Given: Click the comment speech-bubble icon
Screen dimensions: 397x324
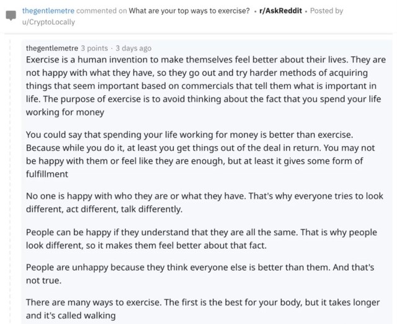Looking at the screenshot, I should point(11,15).
